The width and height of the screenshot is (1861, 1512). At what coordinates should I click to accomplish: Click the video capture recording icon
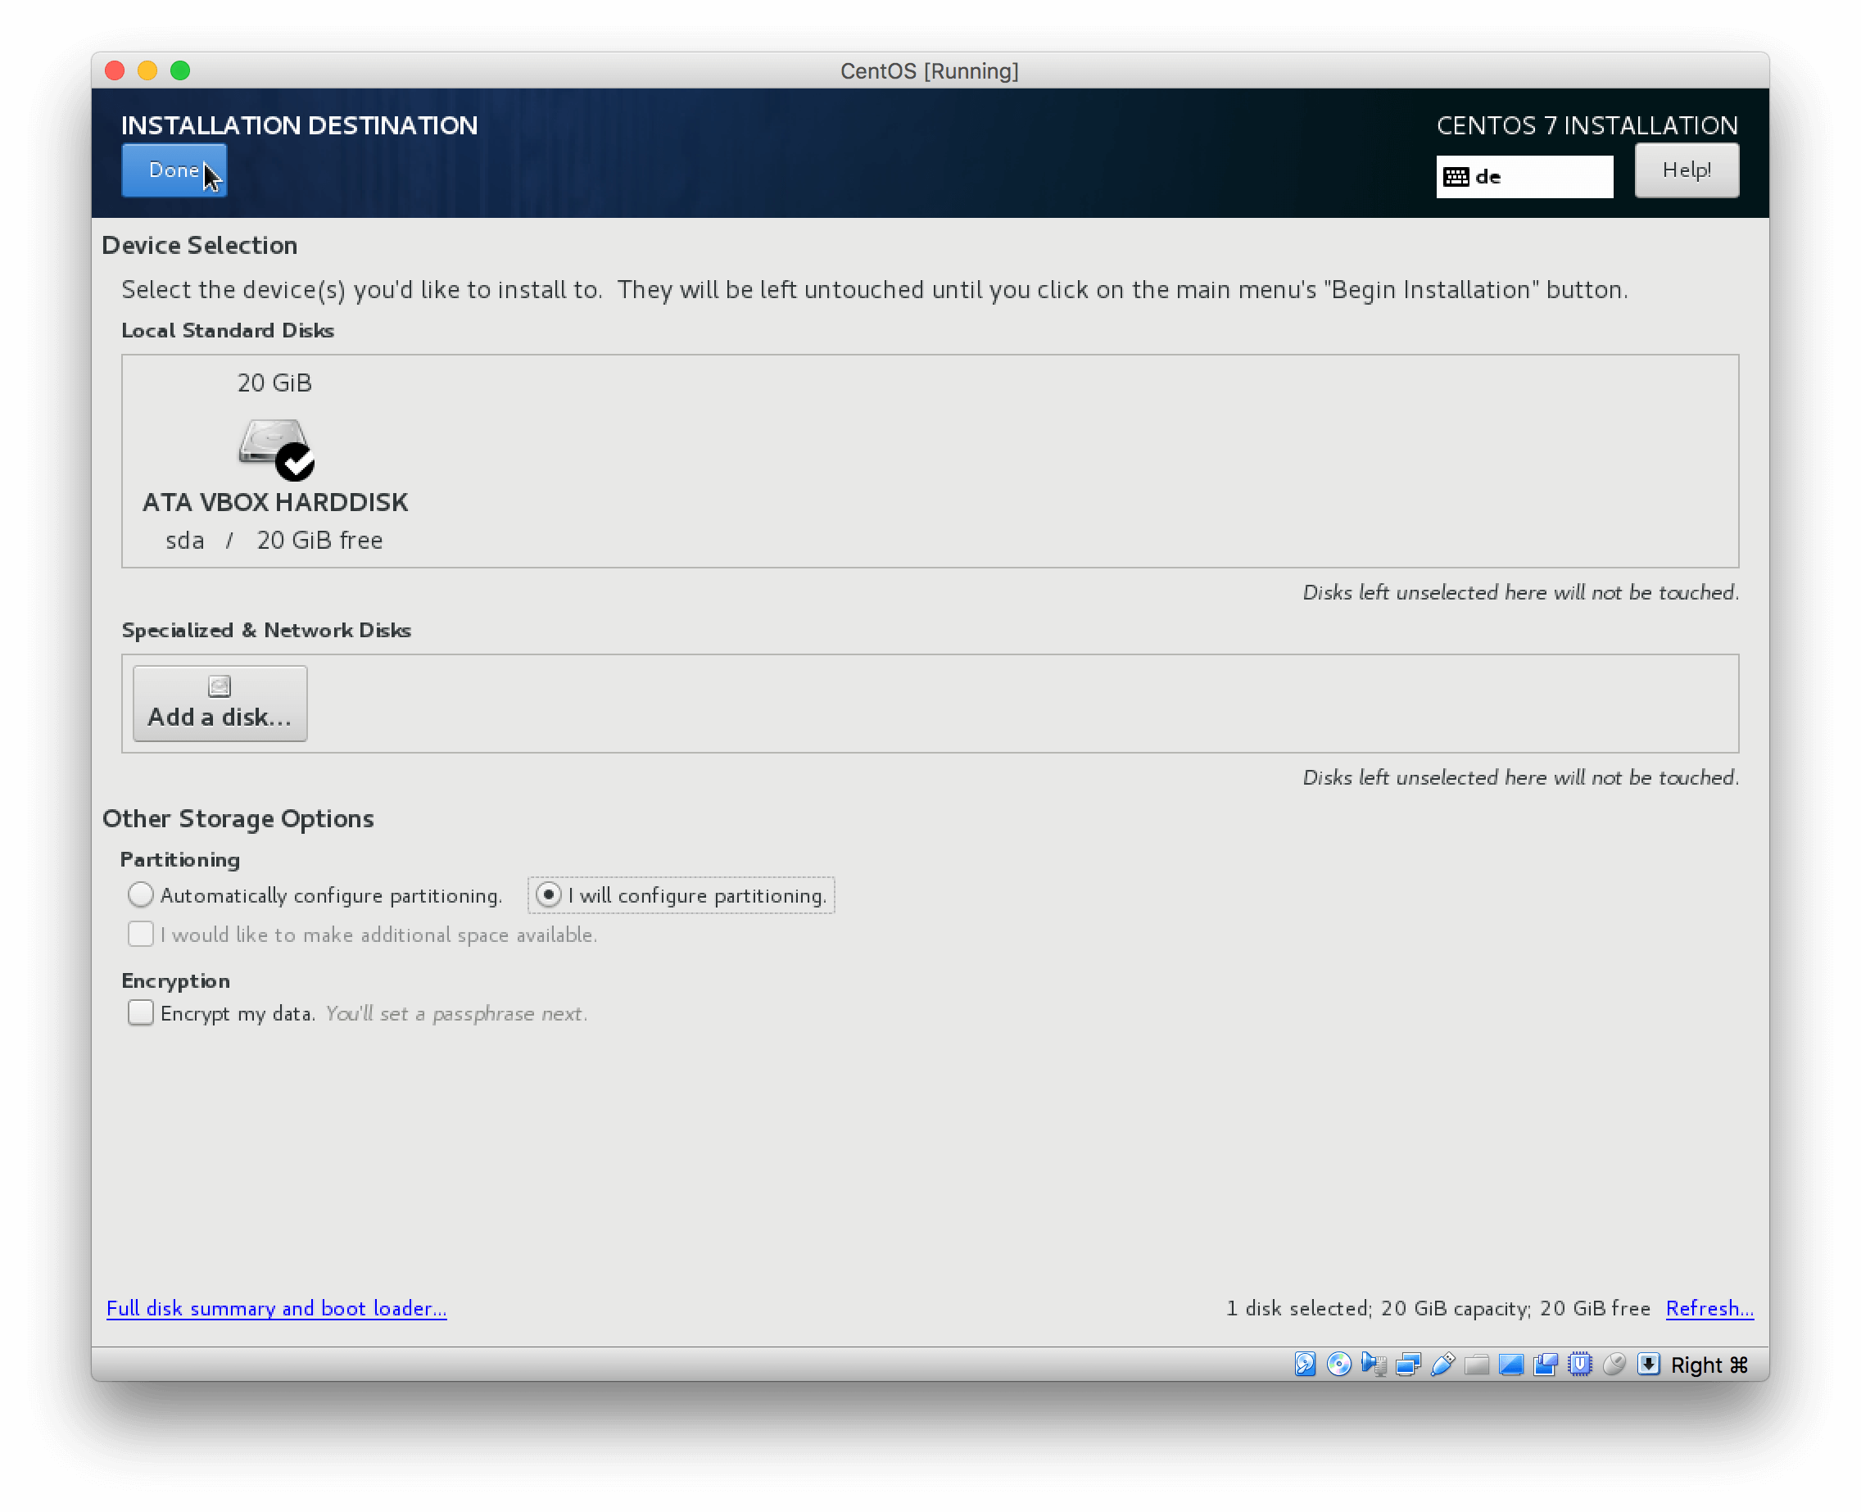point(1546,1364)
